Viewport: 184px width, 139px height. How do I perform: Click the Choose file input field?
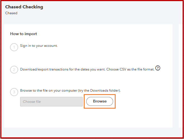51,102
